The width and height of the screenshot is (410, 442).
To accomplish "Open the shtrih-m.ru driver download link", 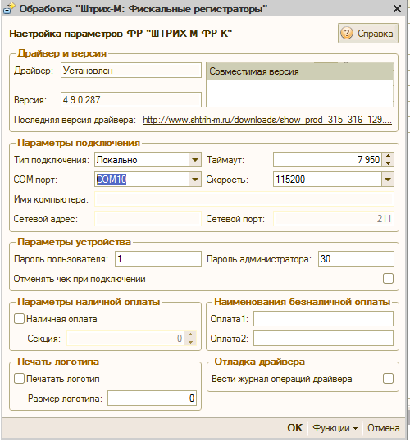I will click(x=267, y=120).
